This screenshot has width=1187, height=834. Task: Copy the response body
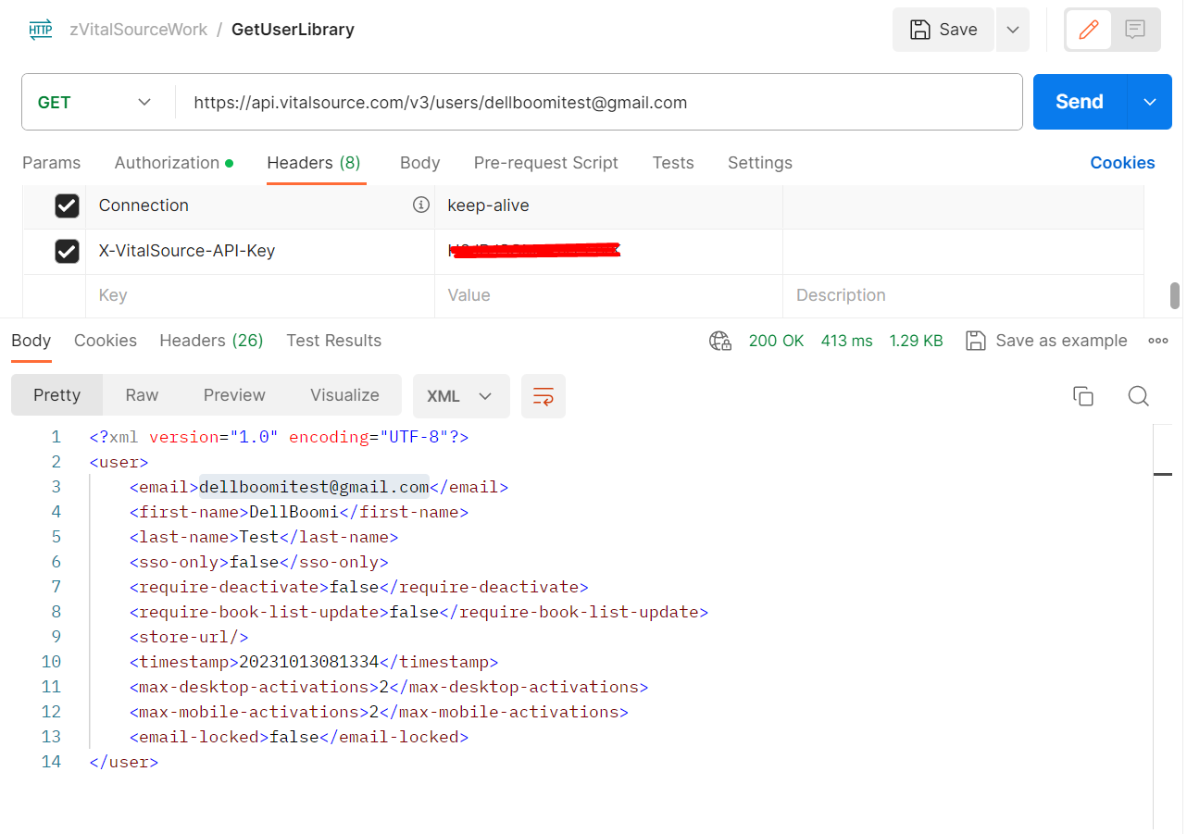1083,396
